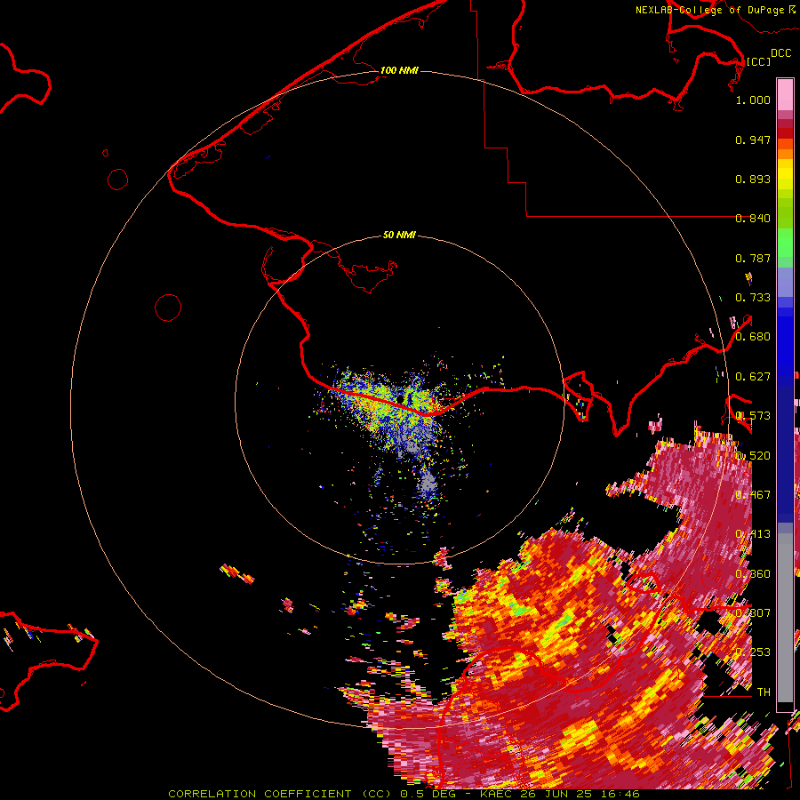
Task: Click the 100 NMI range ring label
Action: tap(399, 70)
